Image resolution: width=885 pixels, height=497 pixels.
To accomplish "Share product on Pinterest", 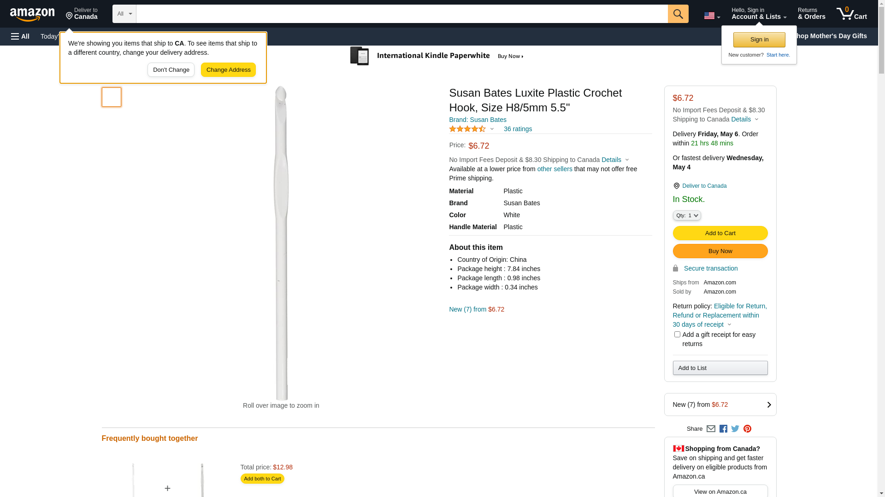I will (x=747, y=429).
